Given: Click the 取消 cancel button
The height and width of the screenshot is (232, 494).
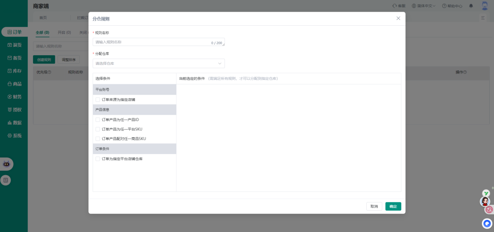Looking at the screenshot, I should [374, 206].
